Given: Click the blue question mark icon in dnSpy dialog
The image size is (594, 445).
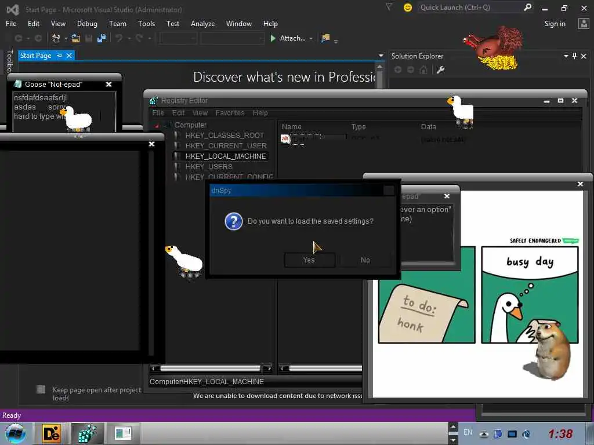Looking at the screenshot, I should pyautogui.click(x=233, y=221).
